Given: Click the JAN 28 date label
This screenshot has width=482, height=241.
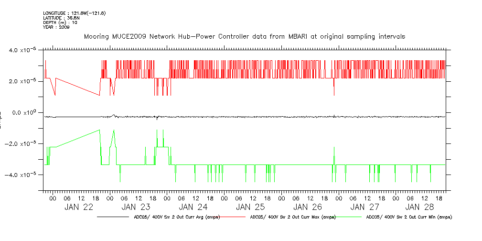Looking at the screenshot, I should 419,208.
